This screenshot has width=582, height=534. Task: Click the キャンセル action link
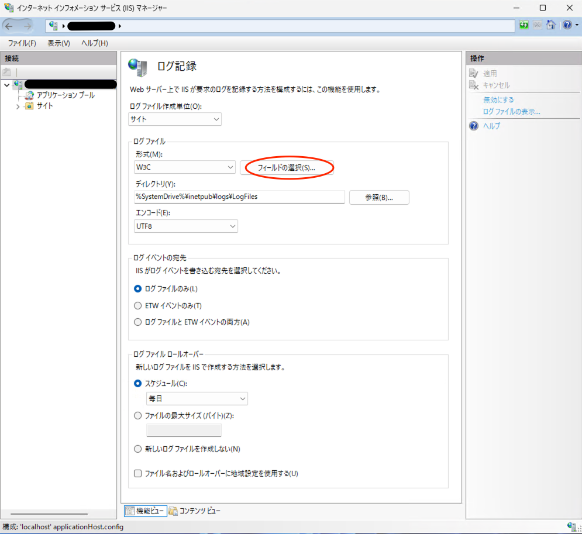pos(496,85)
